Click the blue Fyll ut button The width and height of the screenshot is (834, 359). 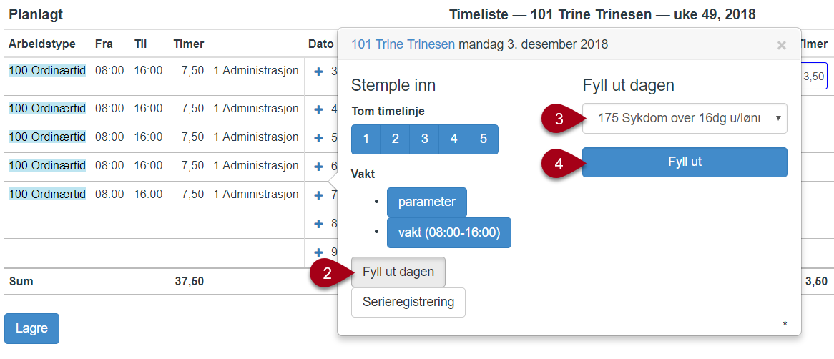685,162
